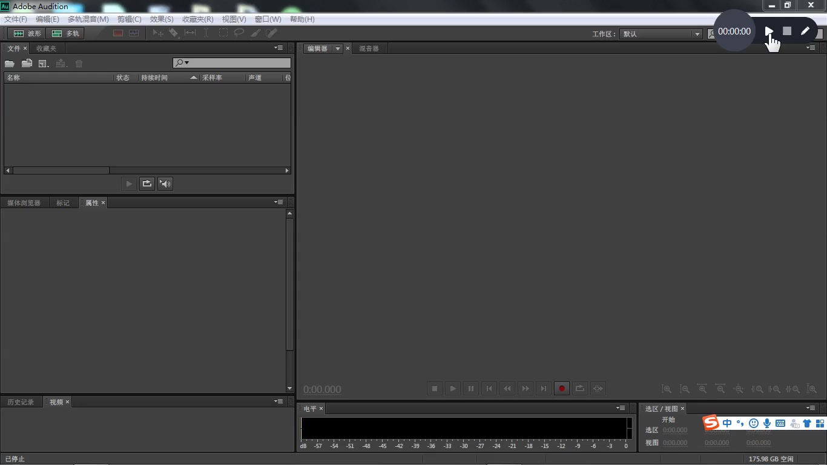
Task: Switch to the 混音器 tab
Action: pyautogui.click(x=369, y=48)
